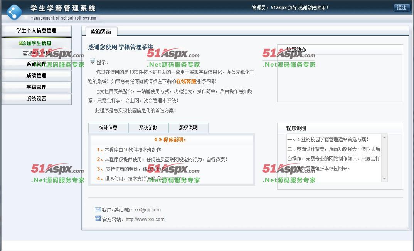This screenshot has width=414, height=251.
Task: Click the 客户服务邮箱 label
Action: [117, 210]
